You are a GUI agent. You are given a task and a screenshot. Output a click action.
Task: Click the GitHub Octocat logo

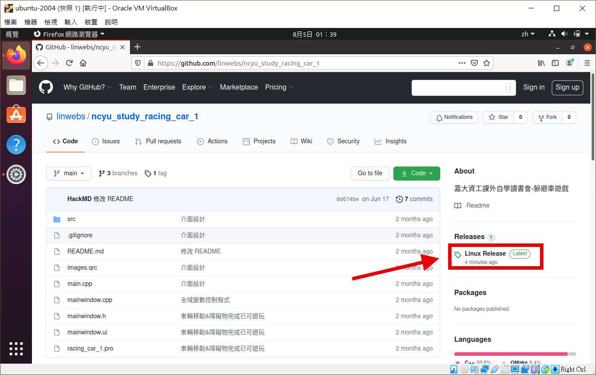[x=46, y=87]
